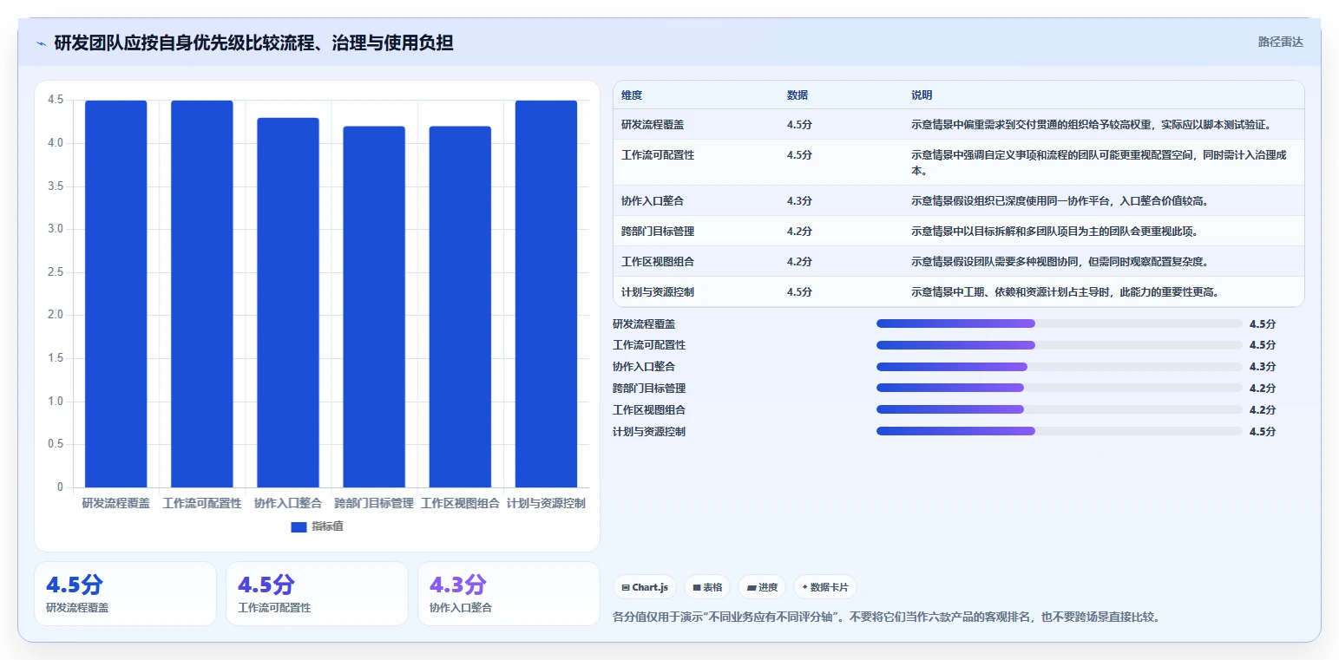Click 跨部门目标管理 in the table's first column
The height and width of the screenshot is (660, 1339).
coord(658,232)
